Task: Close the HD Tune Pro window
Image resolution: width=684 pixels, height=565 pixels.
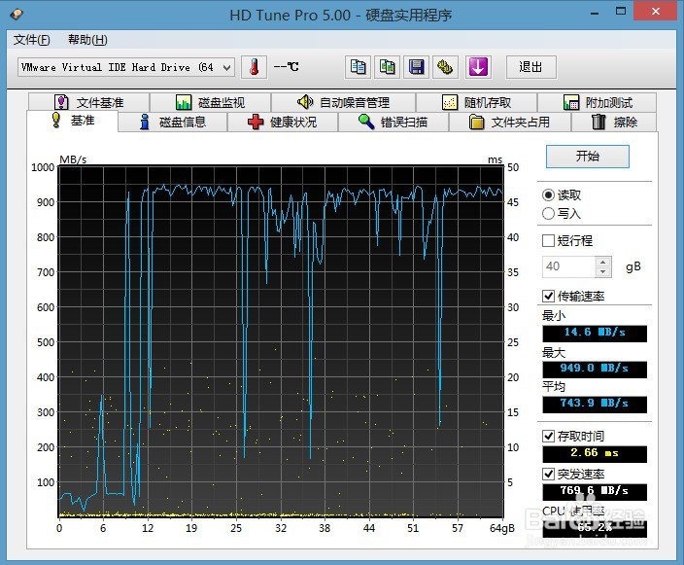Action: [x=655, y=11]
